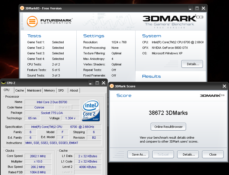Maximize the CPU-Z window
The height and width of the screenshot is (175, 229).
(x=97, y=83)
